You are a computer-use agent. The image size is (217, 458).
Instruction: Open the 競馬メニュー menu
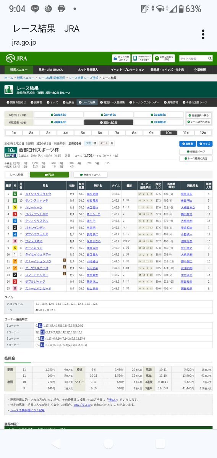pos(19,70)
